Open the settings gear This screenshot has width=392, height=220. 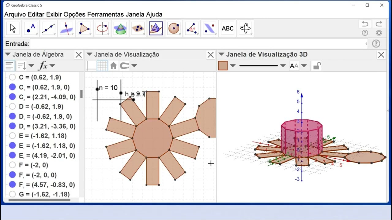(x=379, y=33)
